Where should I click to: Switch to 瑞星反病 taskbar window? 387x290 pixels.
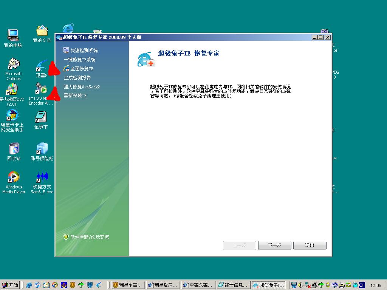[163, 285]
